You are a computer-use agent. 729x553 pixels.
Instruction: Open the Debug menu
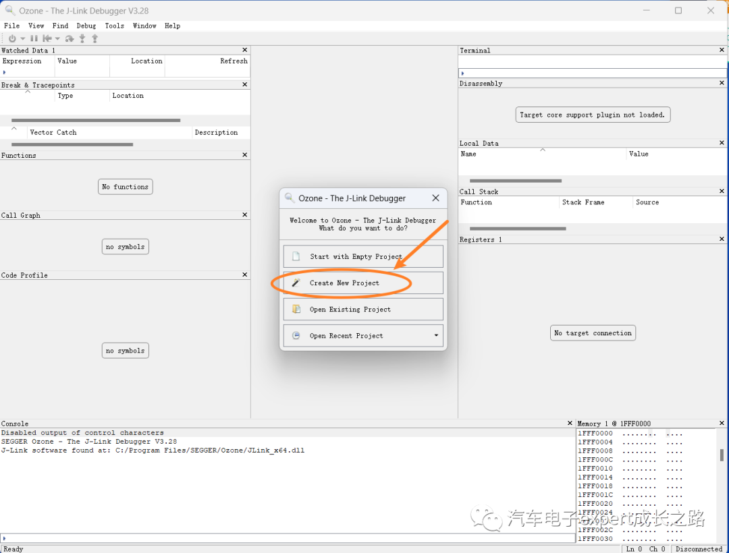tap(86, 26)
